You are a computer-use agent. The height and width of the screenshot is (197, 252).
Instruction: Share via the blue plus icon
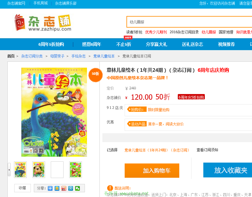[50, 188]
